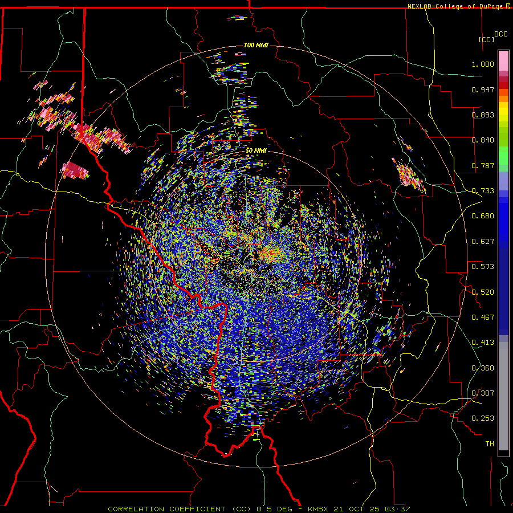Click the [CC] label above the legend
Viewport: 513px width, 513px height.
click(487, 39)
